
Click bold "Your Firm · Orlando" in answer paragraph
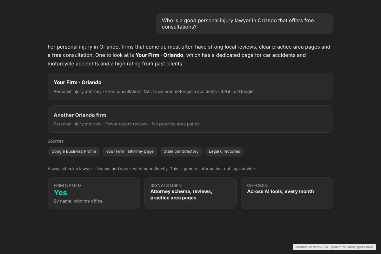click(x=159, y=55)
